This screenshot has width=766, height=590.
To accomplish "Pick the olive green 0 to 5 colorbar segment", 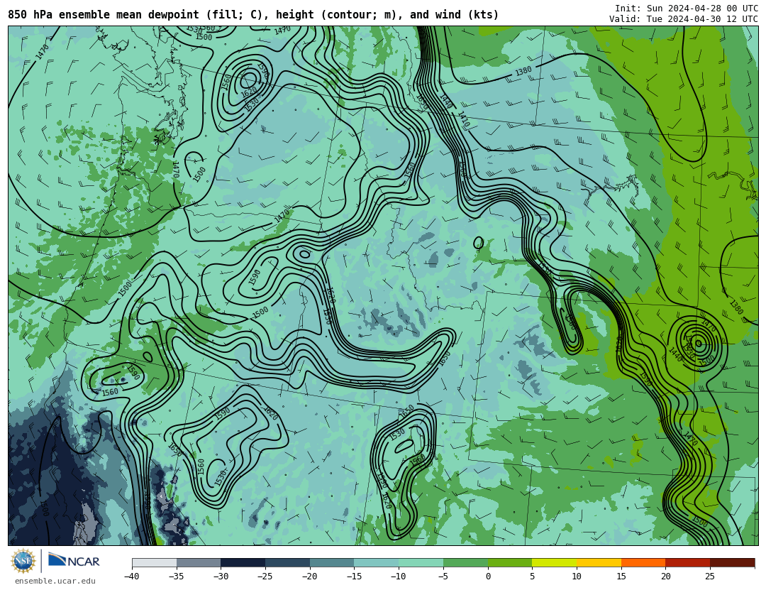I will 510,563.
